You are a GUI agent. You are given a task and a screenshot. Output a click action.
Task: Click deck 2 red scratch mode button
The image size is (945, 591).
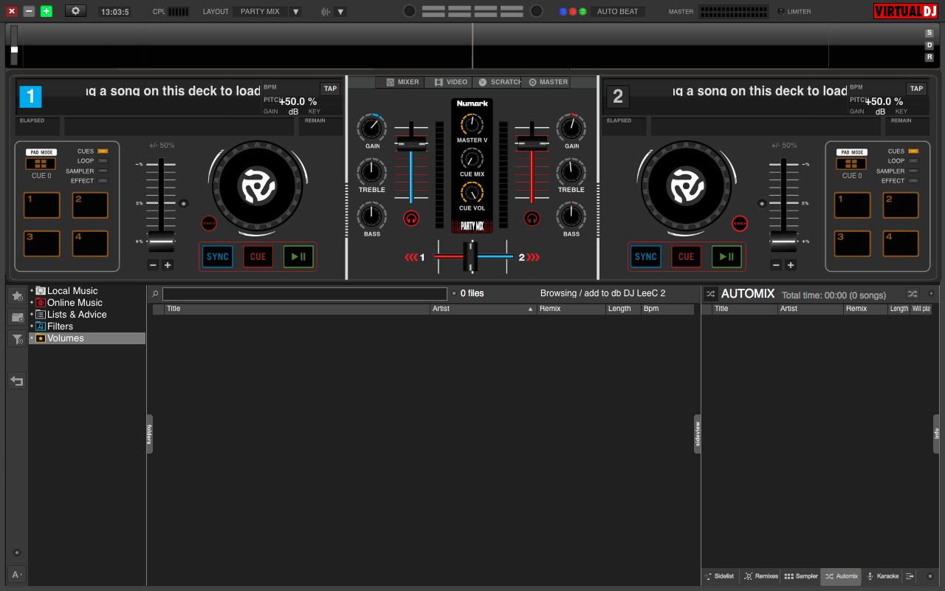740,223
